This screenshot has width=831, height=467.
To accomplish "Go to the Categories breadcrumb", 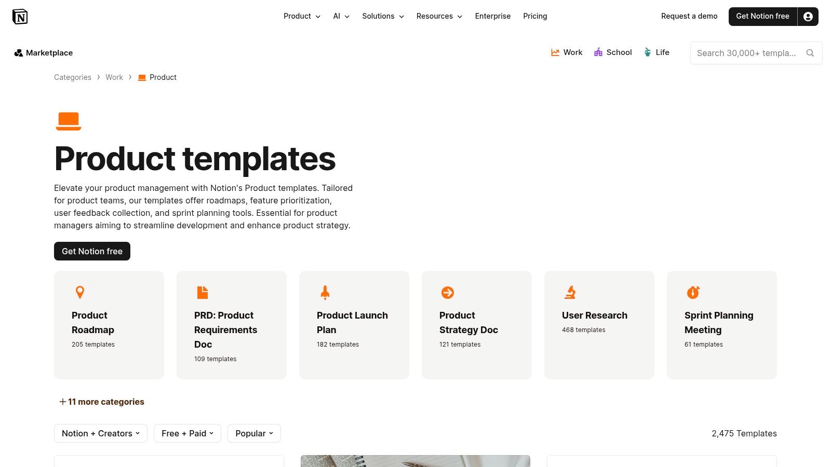I will coord(73,77).
